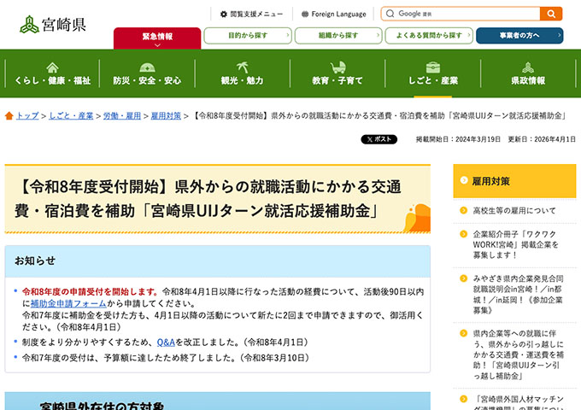Screen dimensions: 581x410
Task: Go to 雇用対策 breadcrumb link
Action: click(x=166, y=115)
